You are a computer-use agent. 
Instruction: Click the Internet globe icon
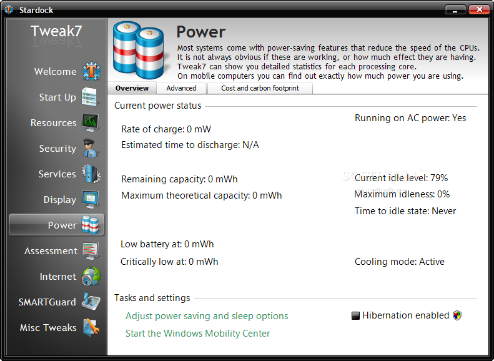[x=91, y=276]
